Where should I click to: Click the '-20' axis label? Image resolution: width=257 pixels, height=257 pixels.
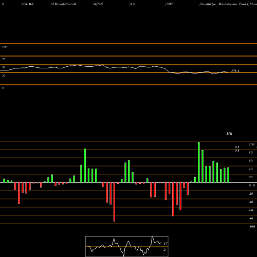[x=251, y=194]
